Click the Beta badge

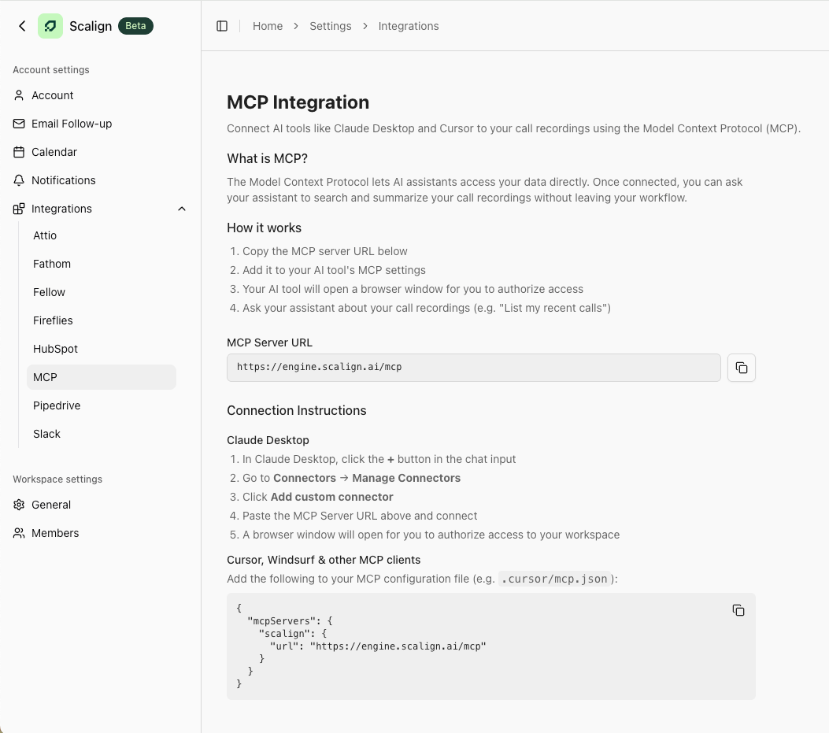(x=135, y=26)
